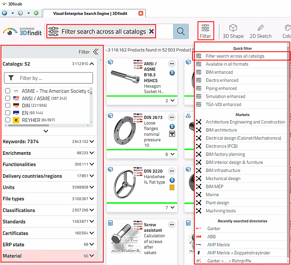Open recently searched ABB directory
This screenshot has width=291, height=265.
(x=241, y=237)
